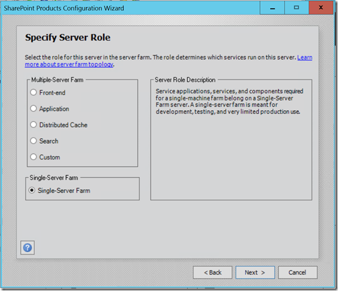Minimize the Configuration Wizard window
This screenshot has height=291, width=338.
coord(272,8)
